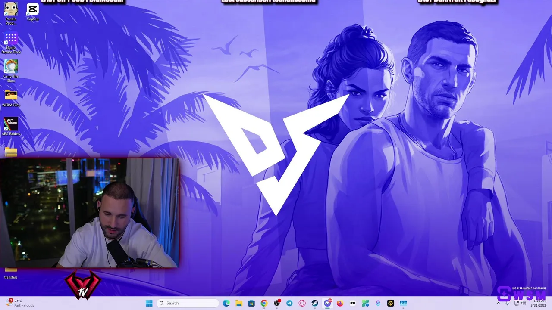Open the clock showing 3/31/2026
Screen dimensions: 552x310
coord(538,303)
